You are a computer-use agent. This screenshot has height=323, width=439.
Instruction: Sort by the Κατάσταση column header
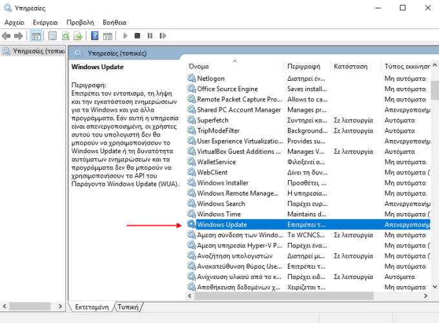click(x=351, y=67)
